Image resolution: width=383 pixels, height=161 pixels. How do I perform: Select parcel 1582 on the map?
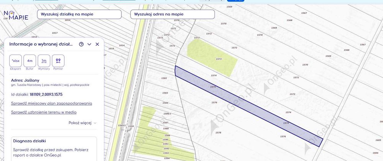coord(164,78)
